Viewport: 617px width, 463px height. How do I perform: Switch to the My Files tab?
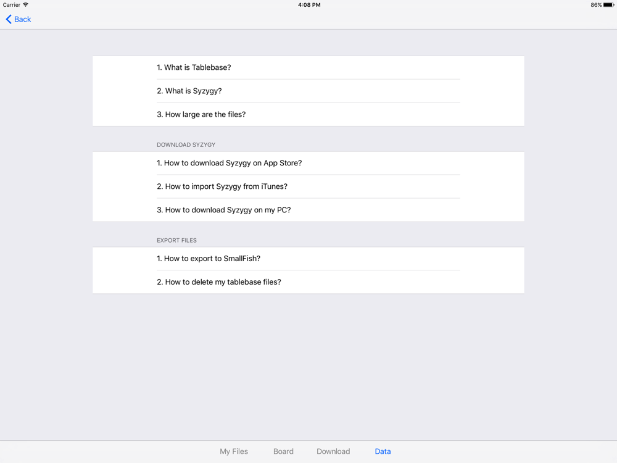coord(234,452)
